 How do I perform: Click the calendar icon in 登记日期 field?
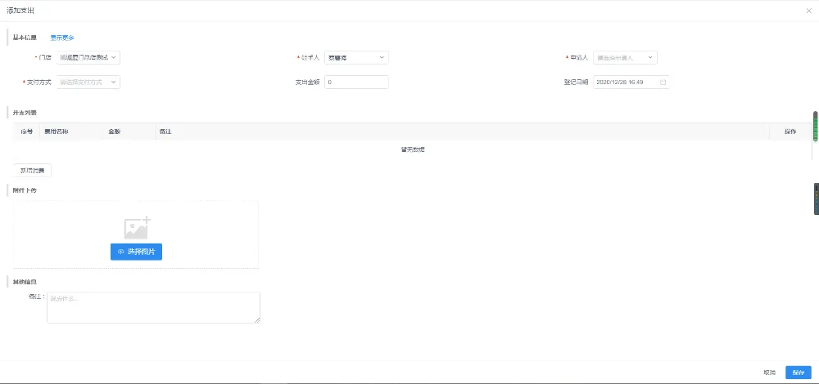(663, 82)
